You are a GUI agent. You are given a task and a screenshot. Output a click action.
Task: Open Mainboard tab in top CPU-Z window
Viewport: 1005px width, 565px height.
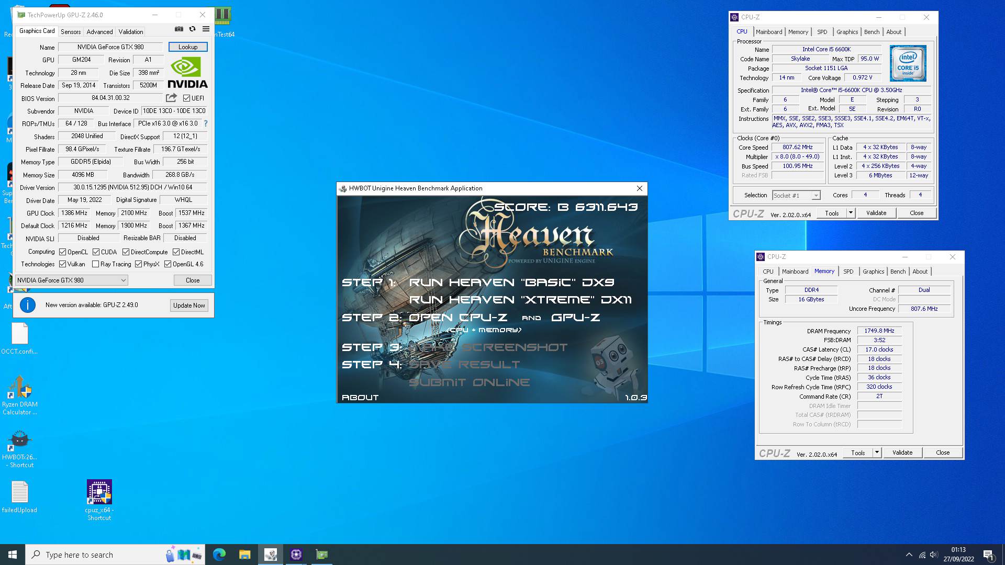click(769, 32)
